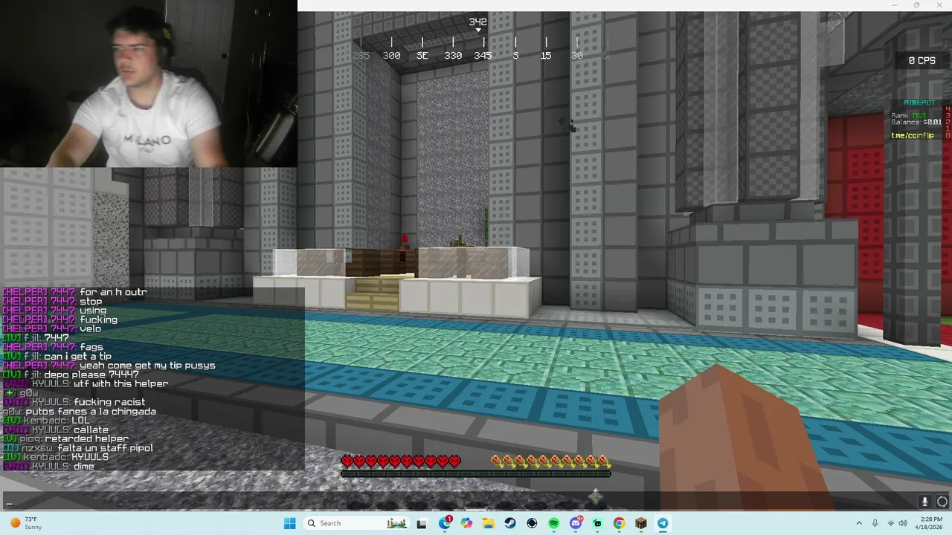Open the 73°F Sunny weather widget
The height and width of the screenshot is (535, 952).
pyautogui.click(x=25, y=523)
